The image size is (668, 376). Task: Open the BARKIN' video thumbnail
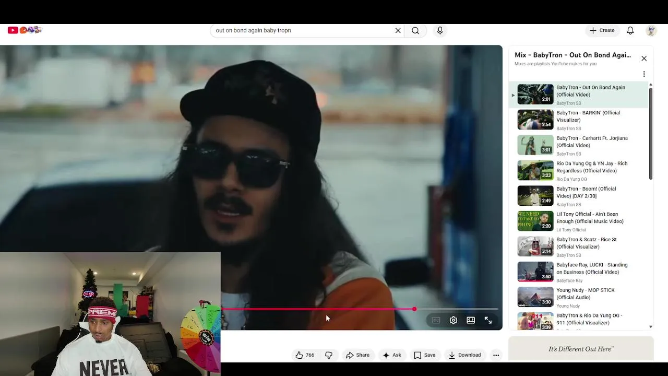pyautogui.click(x=535, y=120)
